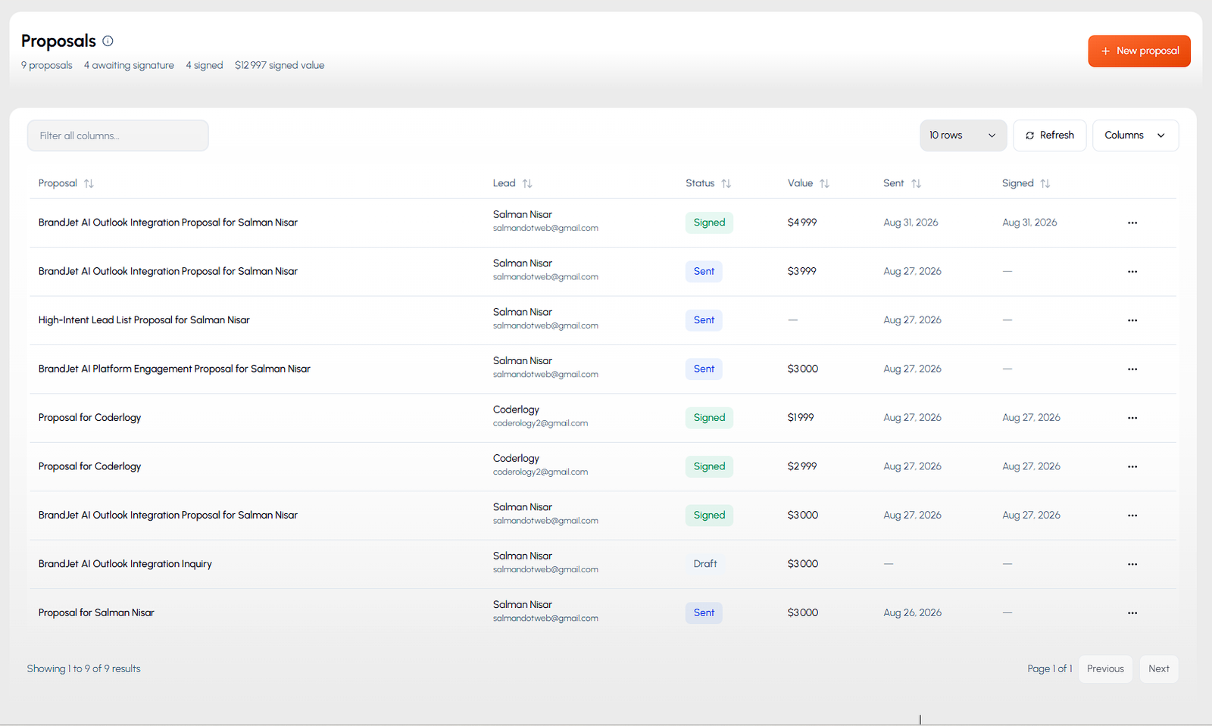Click the Draft status badge
This screenshot has height=726, width=1212.
705,564
